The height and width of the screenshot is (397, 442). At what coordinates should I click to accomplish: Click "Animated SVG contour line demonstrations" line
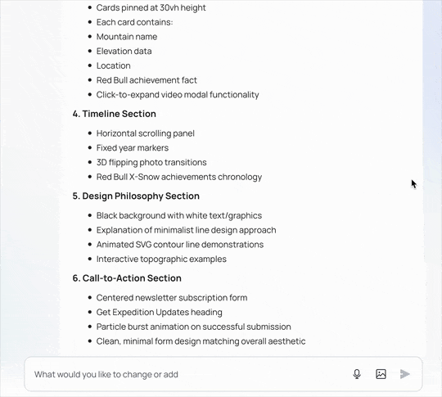tap(180, 245)
